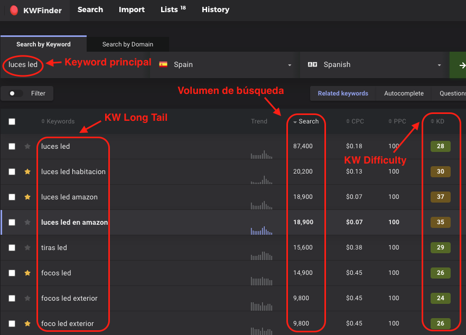Unstar the 'focos led' keyword
466x335 pixels.
coord(27,273)
